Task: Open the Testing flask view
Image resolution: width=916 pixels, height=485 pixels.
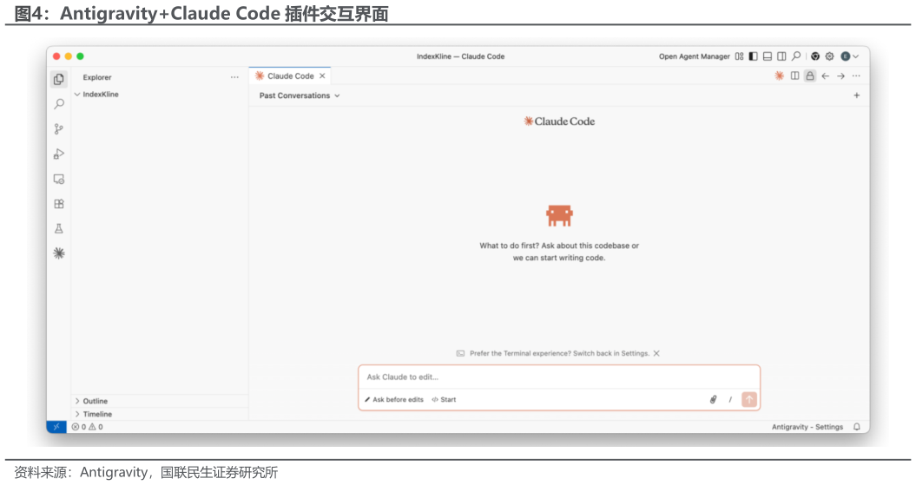Action: click(x=59, y=229)
